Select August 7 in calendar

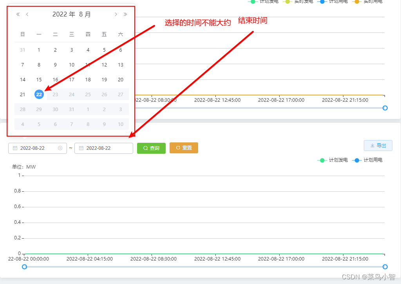22,65
